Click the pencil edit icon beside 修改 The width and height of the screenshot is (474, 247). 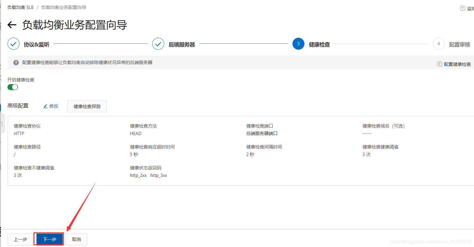tap(45, 106)
